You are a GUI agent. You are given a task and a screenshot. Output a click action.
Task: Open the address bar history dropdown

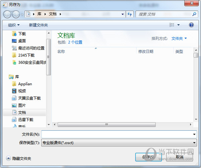click(x=123, y=14)
